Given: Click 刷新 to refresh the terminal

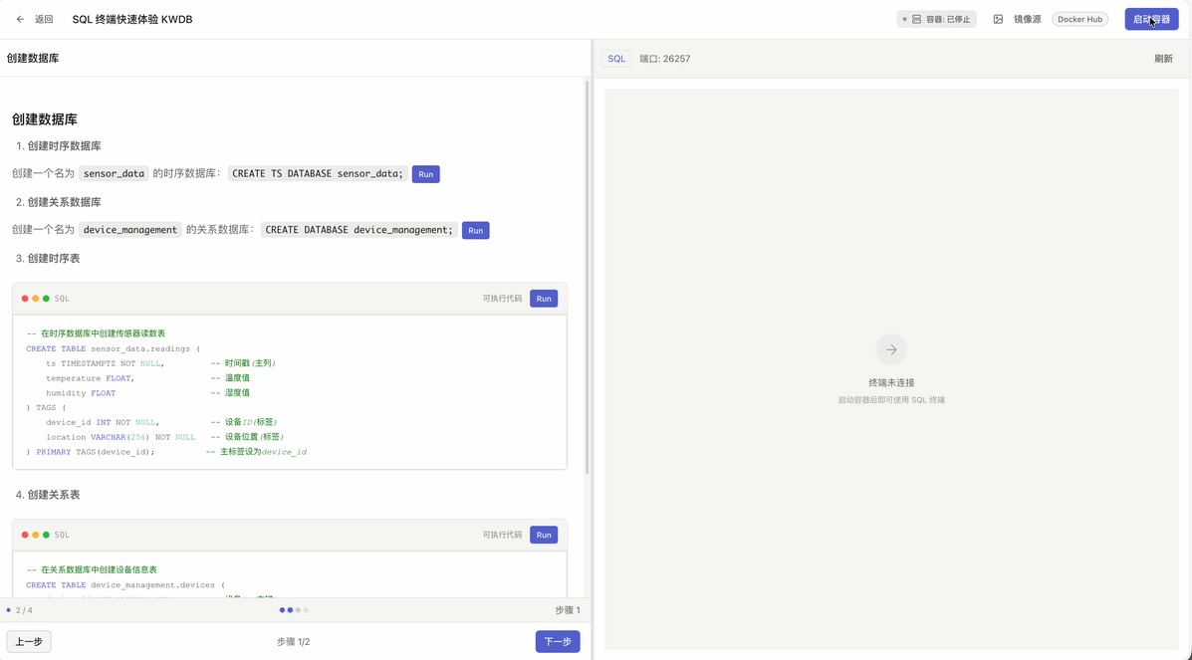Looking at the screenshot, I should (1163, 58).
